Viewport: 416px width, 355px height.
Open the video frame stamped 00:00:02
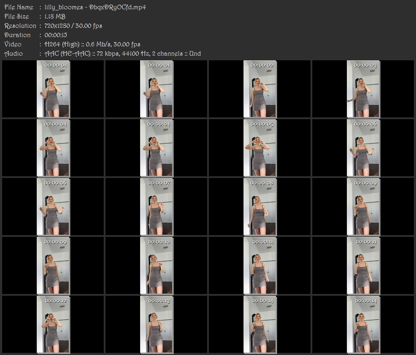[x=260, y=89]
